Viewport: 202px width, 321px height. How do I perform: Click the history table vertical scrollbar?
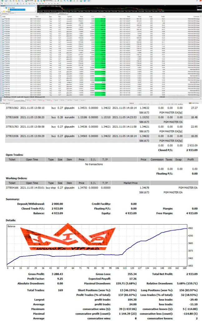pos(200,56)
